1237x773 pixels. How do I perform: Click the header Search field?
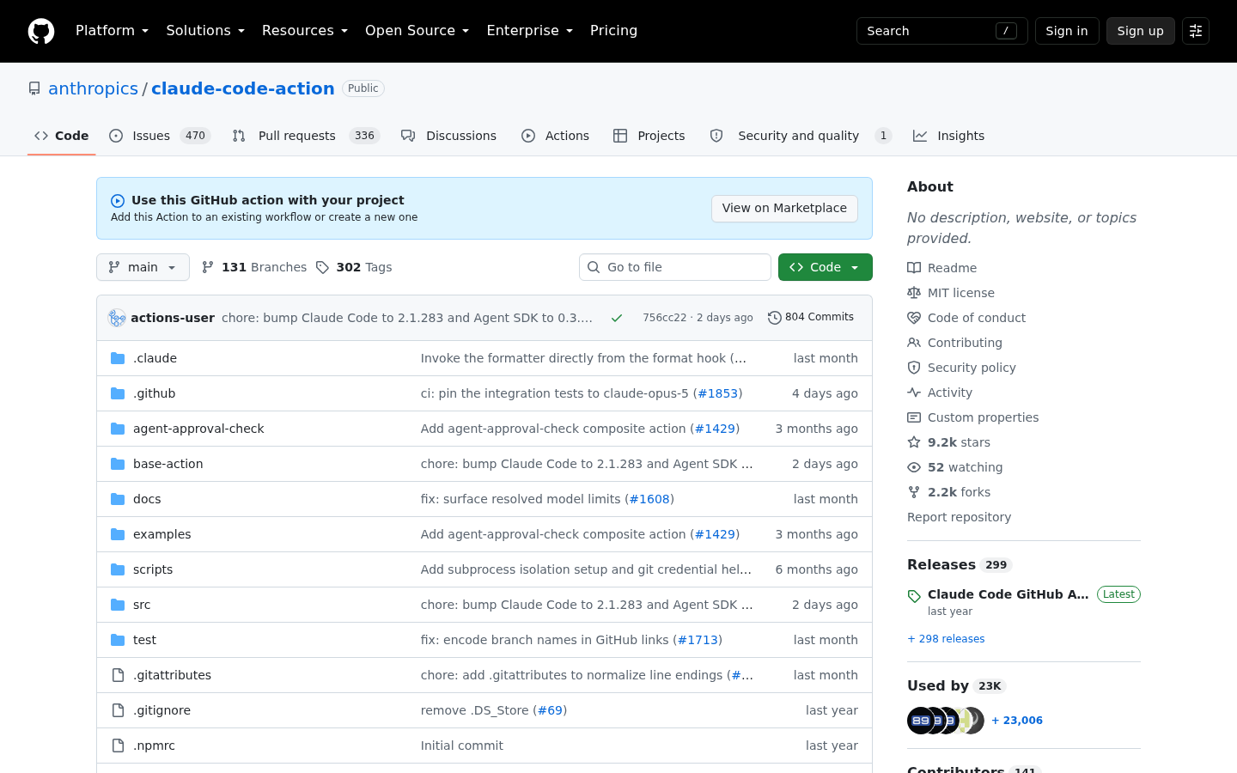[x=941, y=31]
